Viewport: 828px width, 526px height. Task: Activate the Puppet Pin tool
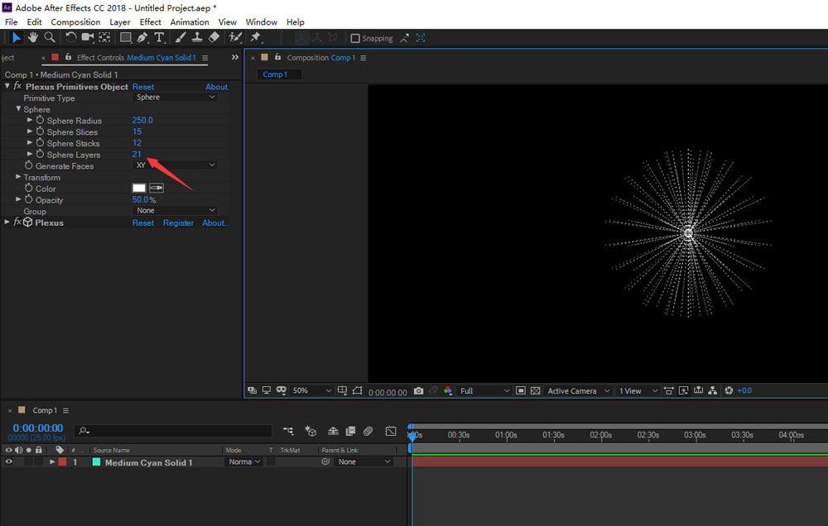coord(256,37)
